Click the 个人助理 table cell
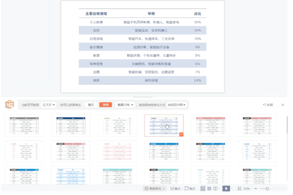The image size is (293, 195). click(x=96, y=22)
